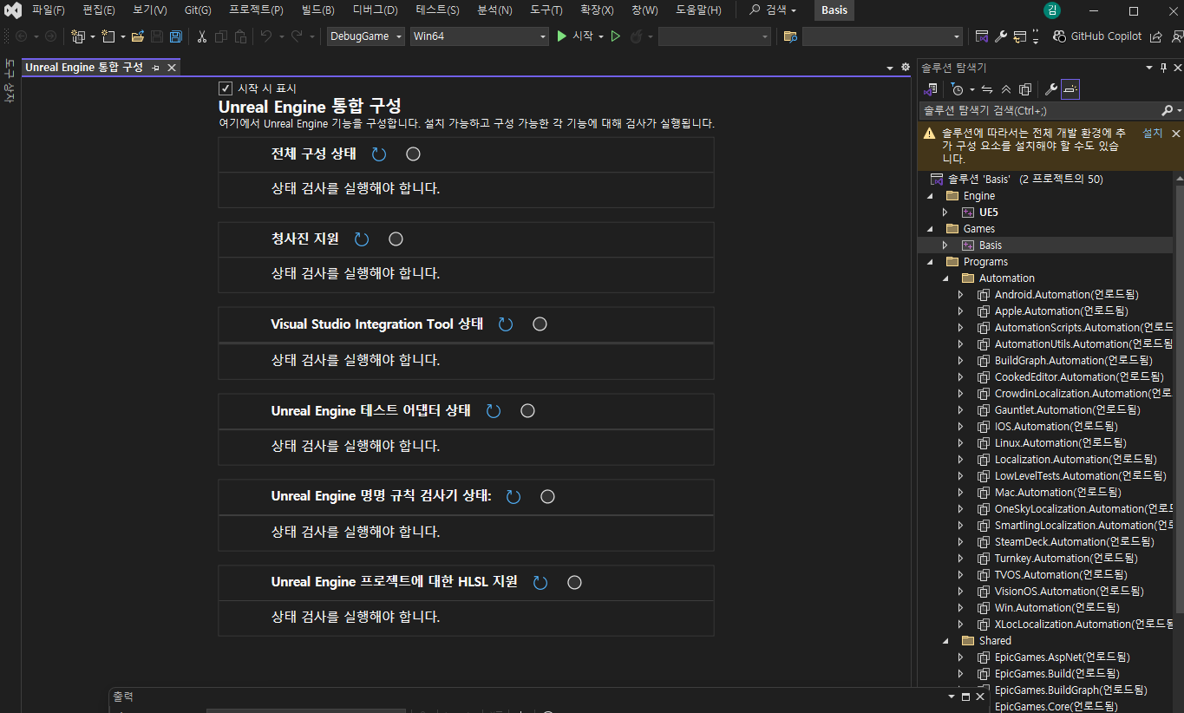Collapse All in Solution Explorer toolbar
This screenshot has width=1184, height=713.
click(x=1006, y=89)
